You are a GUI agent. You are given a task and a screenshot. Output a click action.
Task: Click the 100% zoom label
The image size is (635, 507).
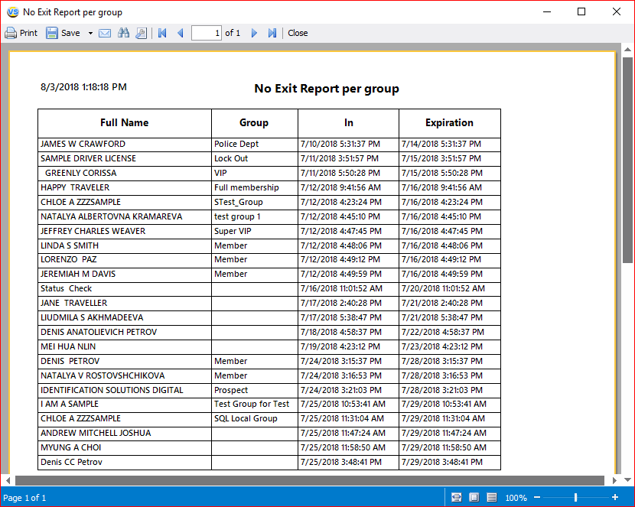(x=516, y=498)
